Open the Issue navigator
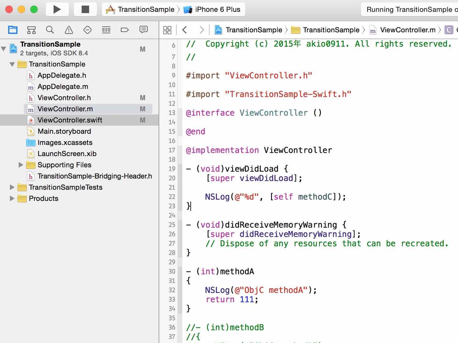 [69, 30]
